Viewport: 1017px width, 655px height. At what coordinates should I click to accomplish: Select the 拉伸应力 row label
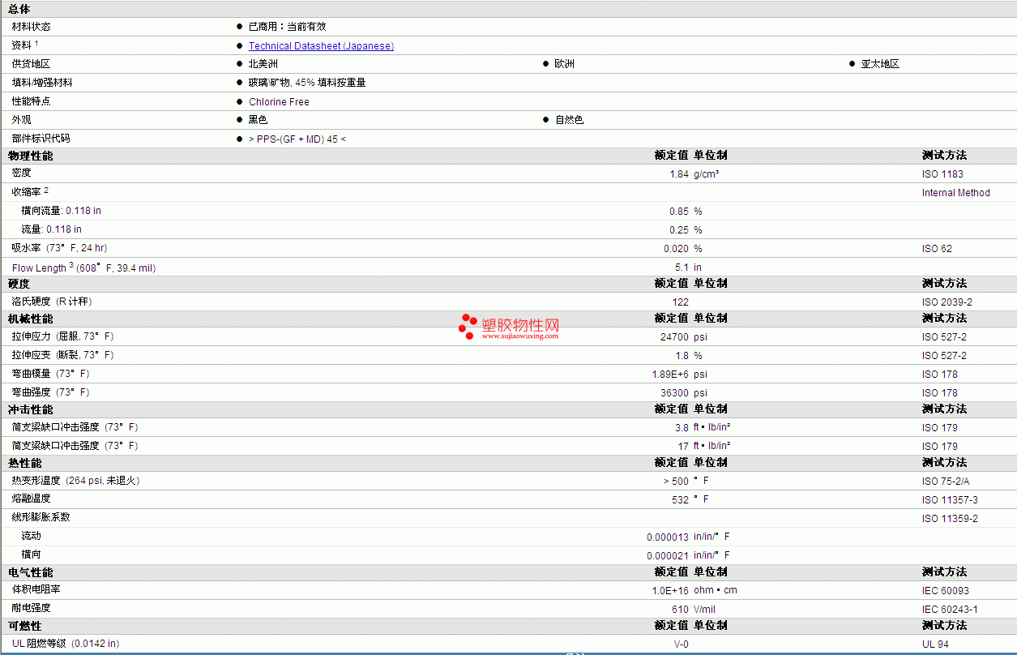[62, 336]
